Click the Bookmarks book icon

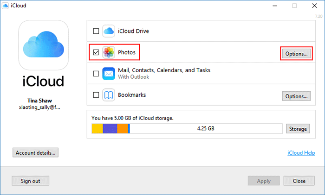109,95
